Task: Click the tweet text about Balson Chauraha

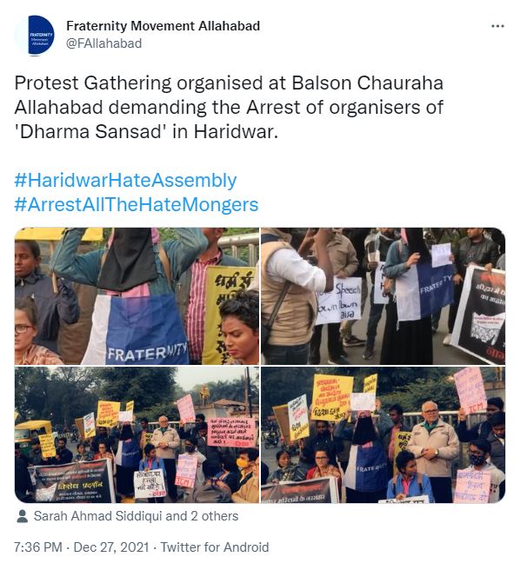Action: click(x=229, y=107)
